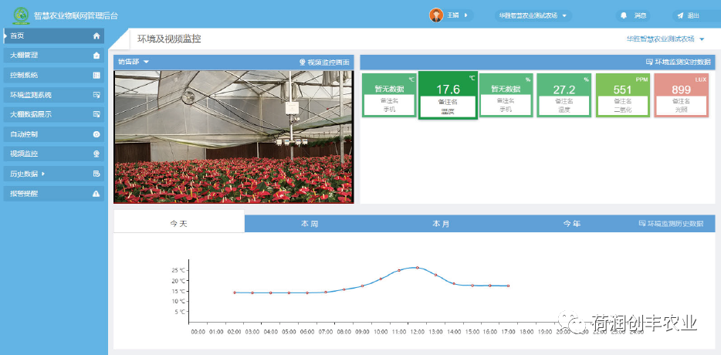Click the 退出 logout paper-plane icon
Image resolution: width=721 pixels, height=355 pixels.
[x=680, y=15]
